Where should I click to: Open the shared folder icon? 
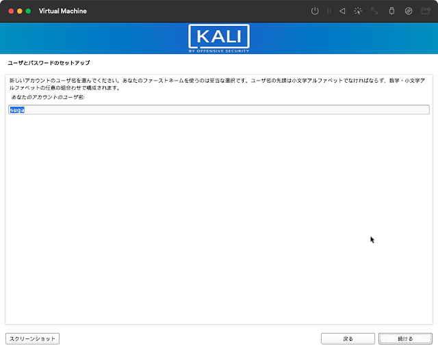click(426, 11)
